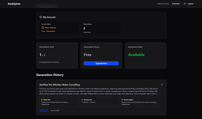Click the Generations remaining count 2
The height and width of the screenshot is (119, 202).
click(84, 28)
